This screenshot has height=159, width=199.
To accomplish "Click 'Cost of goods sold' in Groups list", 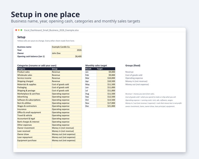I will click(134, 75).
